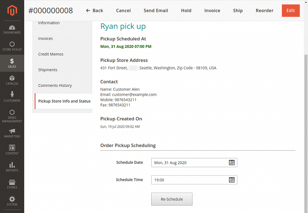Image resolution: width=308 pixels, height=213 pixels.
Task: Open the Catalog sidebar menu
Action: 12,80
